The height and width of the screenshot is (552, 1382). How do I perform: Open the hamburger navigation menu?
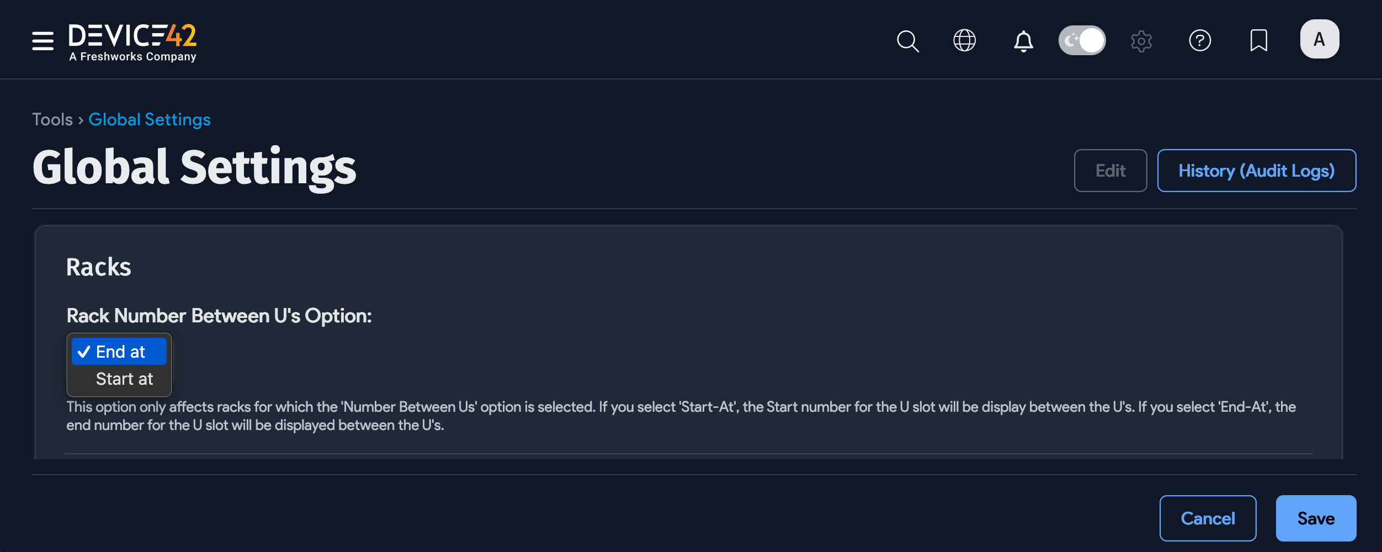(x=42, y=41)
